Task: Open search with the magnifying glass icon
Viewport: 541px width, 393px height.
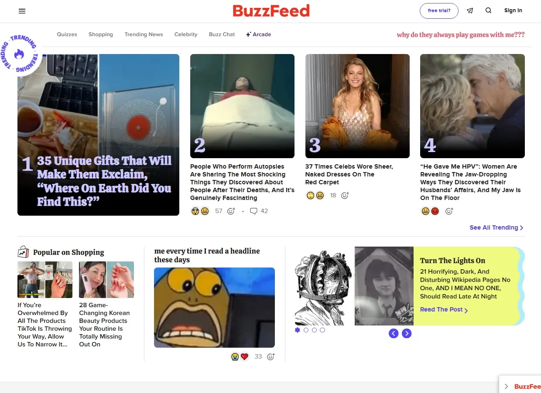Action: coord(489,10)
